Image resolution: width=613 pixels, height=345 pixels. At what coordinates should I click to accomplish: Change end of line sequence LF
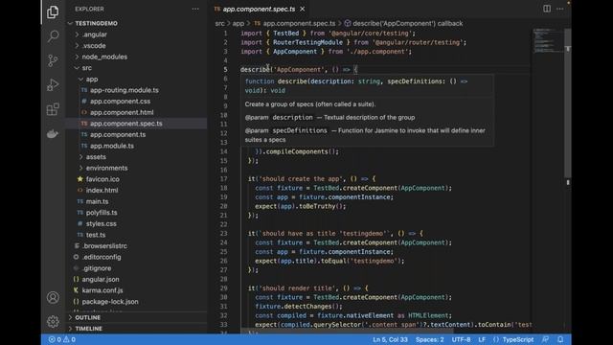[482, 339]
